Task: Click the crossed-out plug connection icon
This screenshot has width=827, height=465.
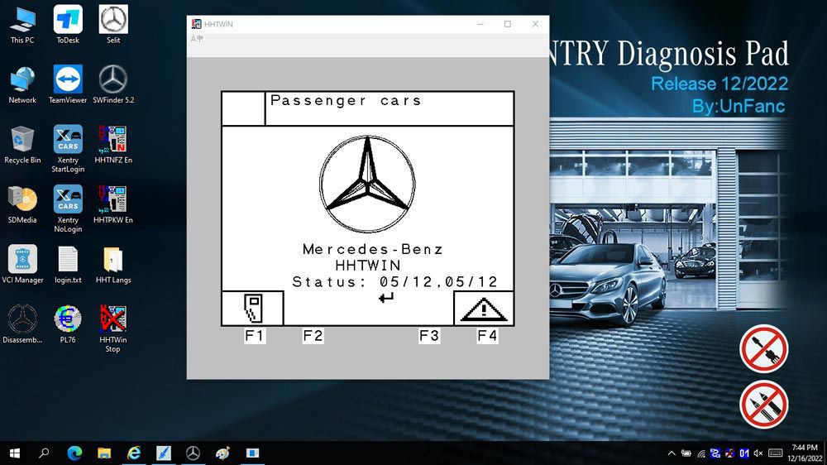Action: [763, 349]
